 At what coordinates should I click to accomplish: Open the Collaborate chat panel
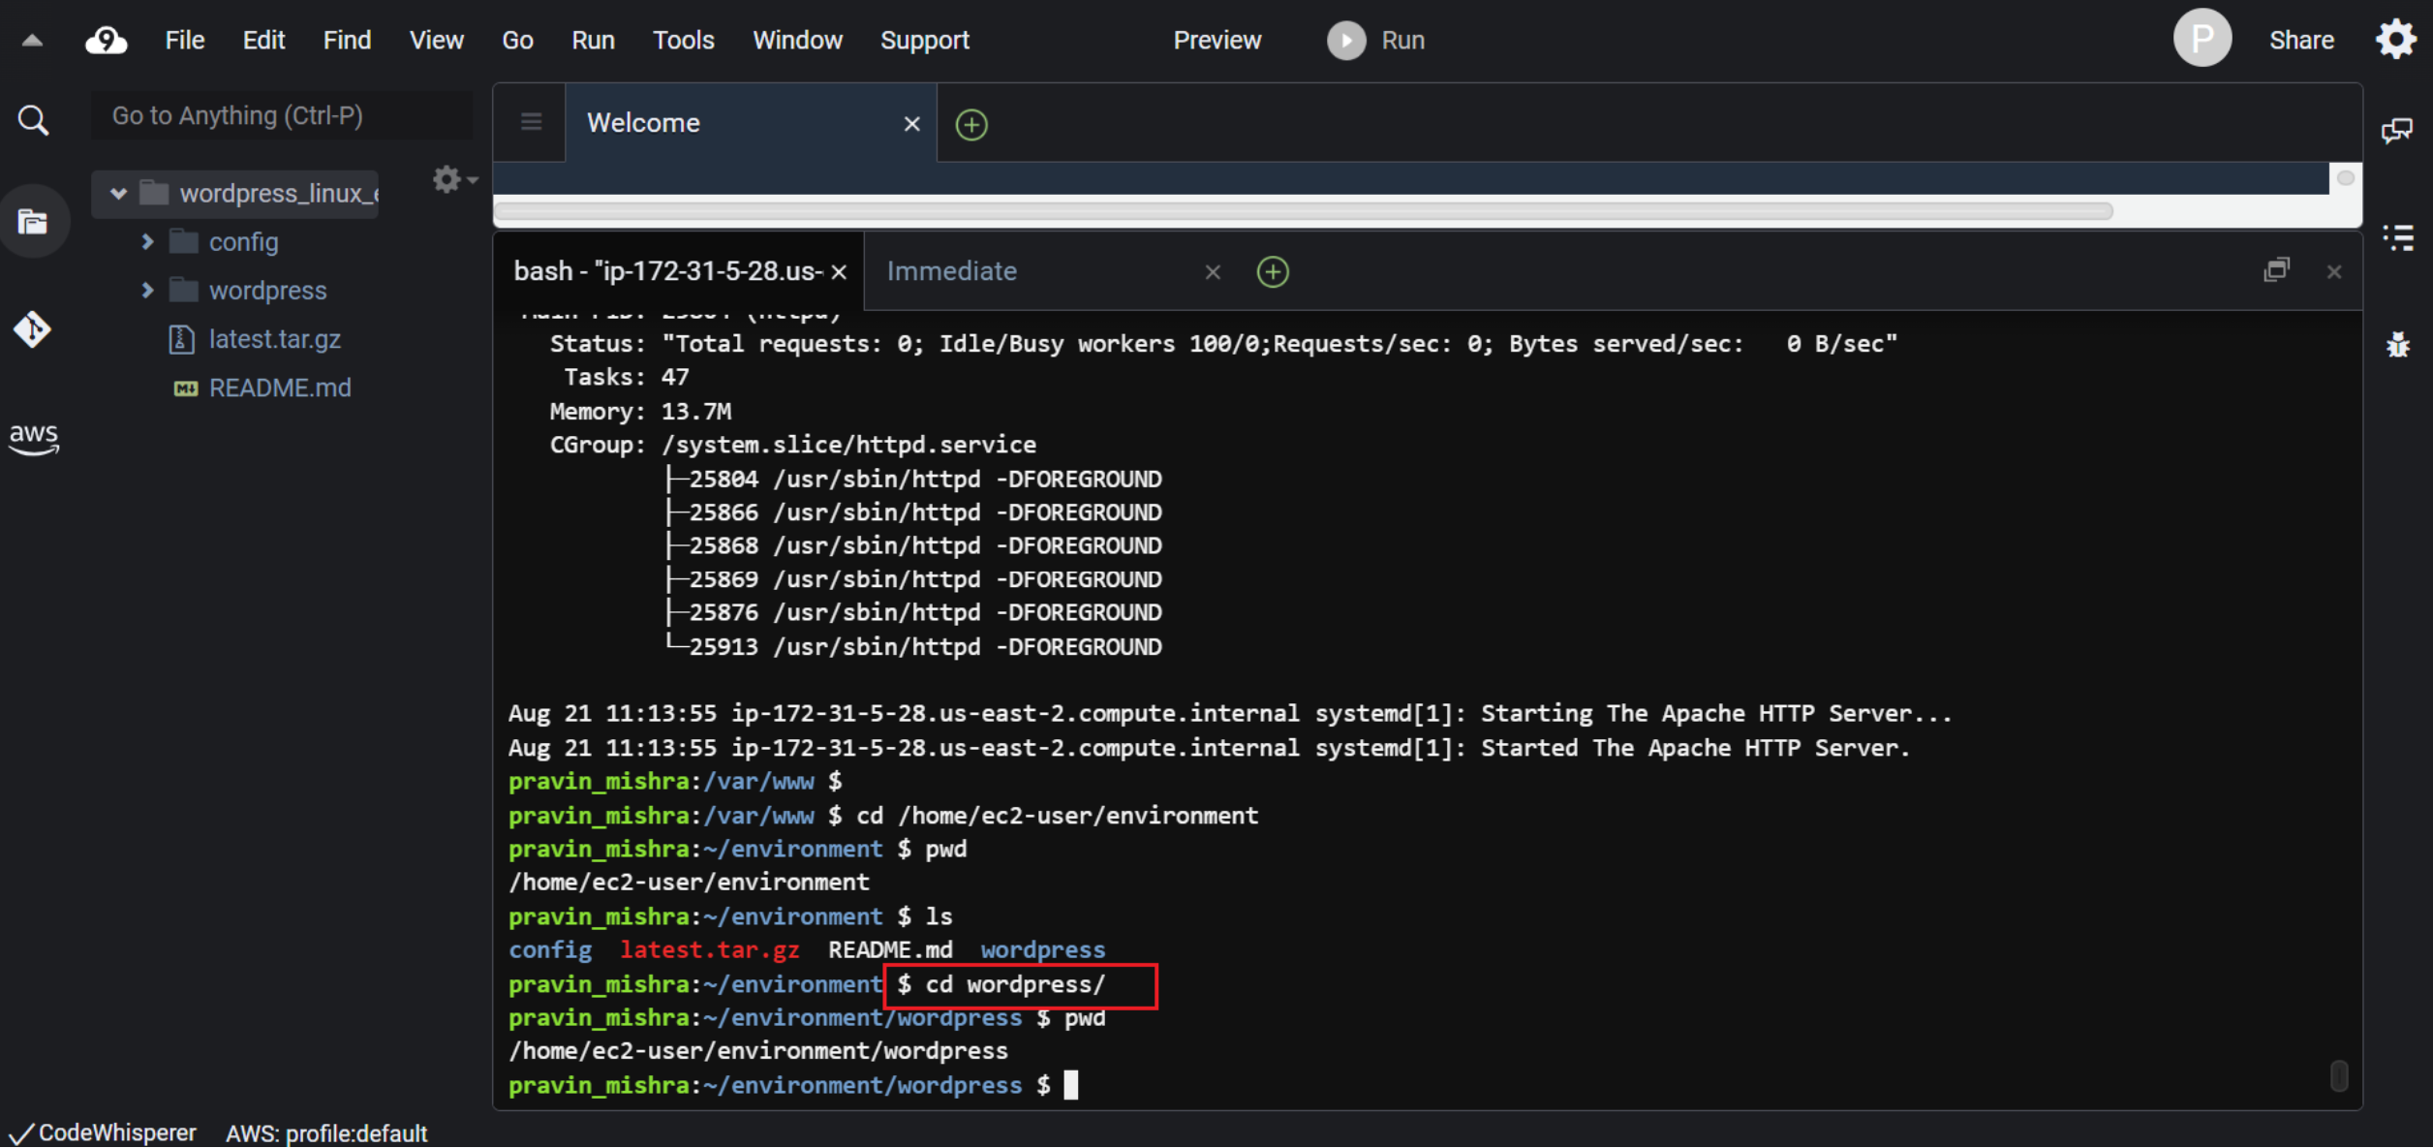[2396, 130]
